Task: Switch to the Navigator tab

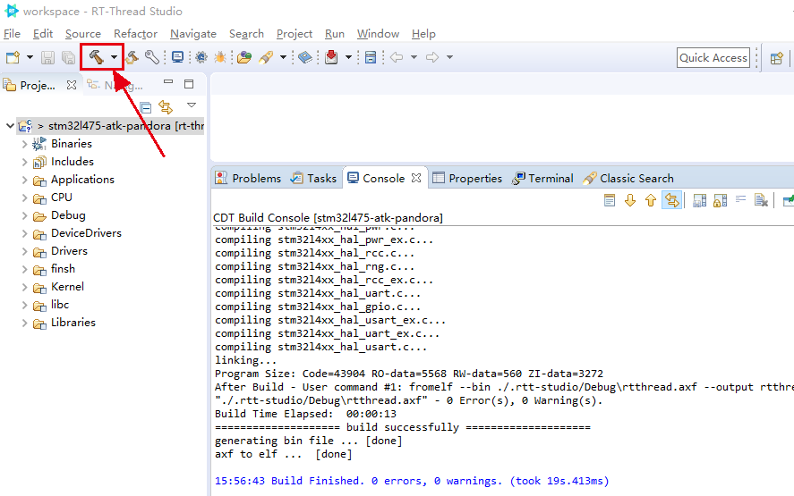Action: (x=115, y=85)
